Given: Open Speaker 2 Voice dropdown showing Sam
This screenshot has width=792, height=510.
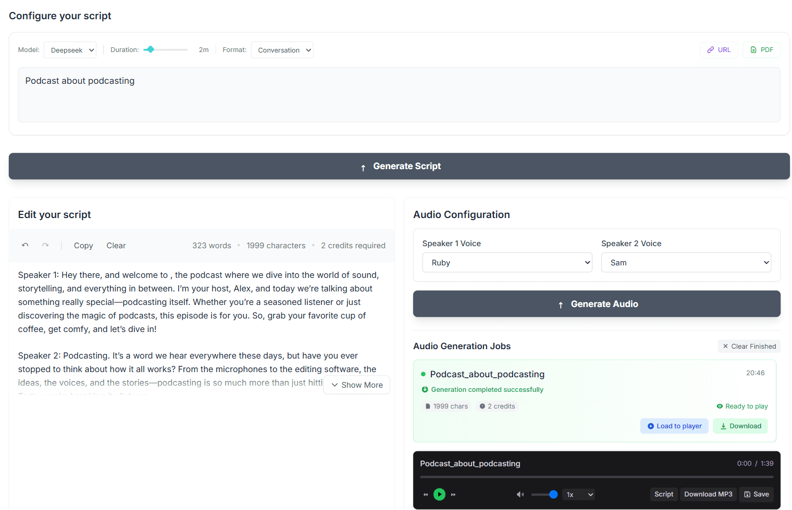Looking at the screenshot, I should (686, 263).
